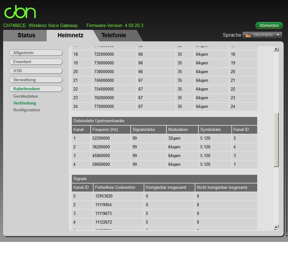Click the Frequenz (Hz) upstream column header

click(110, 130)
